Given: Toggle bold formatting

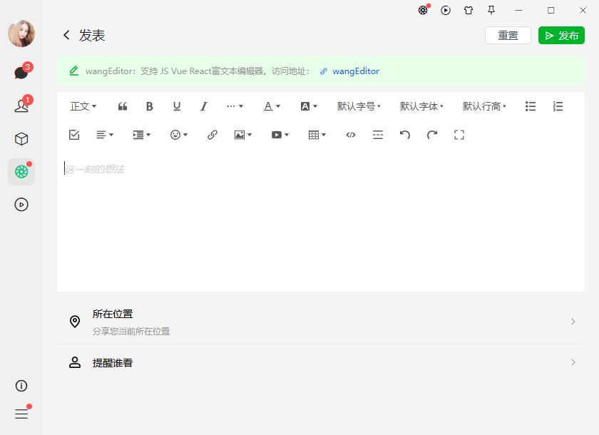Looking at the screenshot, I should tap(149, 106).
